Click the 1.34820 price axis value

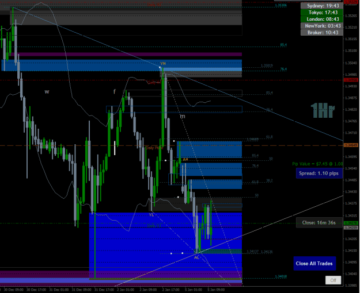click(x=351, y=110)
